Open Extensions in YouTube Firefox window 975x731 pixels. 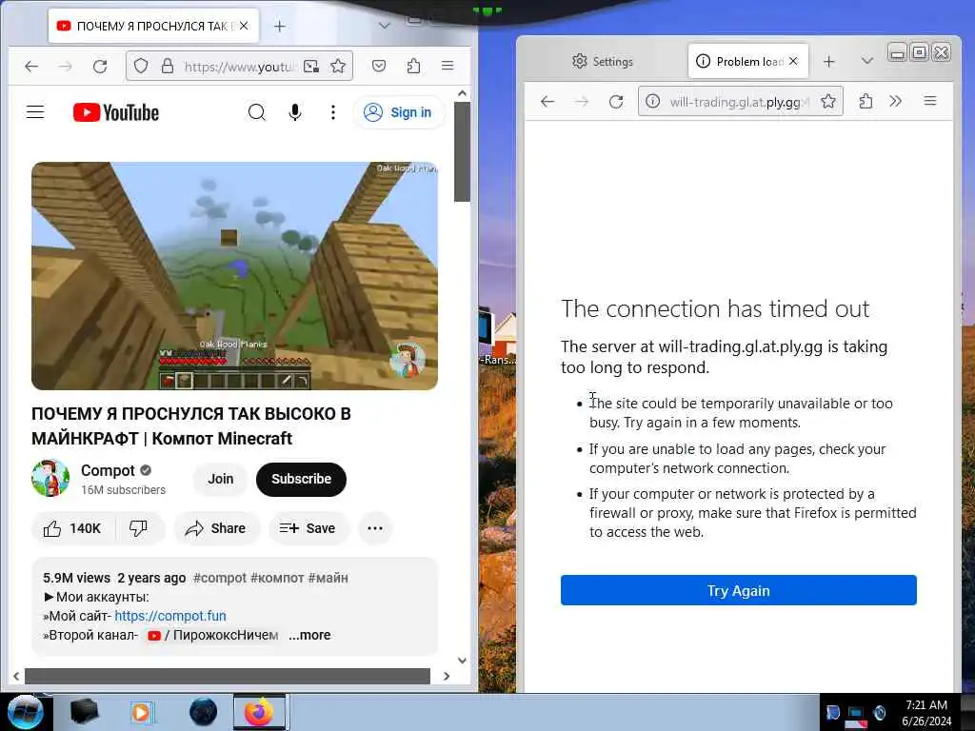[x=413, y=66]
